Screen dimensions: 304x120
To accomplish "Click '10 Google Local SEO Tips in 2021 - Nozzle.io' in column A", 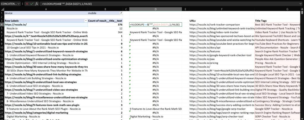I will click(x=46, y=47).
